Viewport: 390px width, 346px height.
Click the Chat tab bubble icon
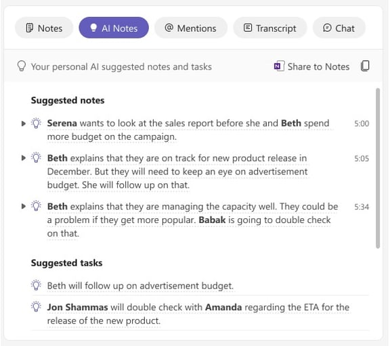(327, 28)
